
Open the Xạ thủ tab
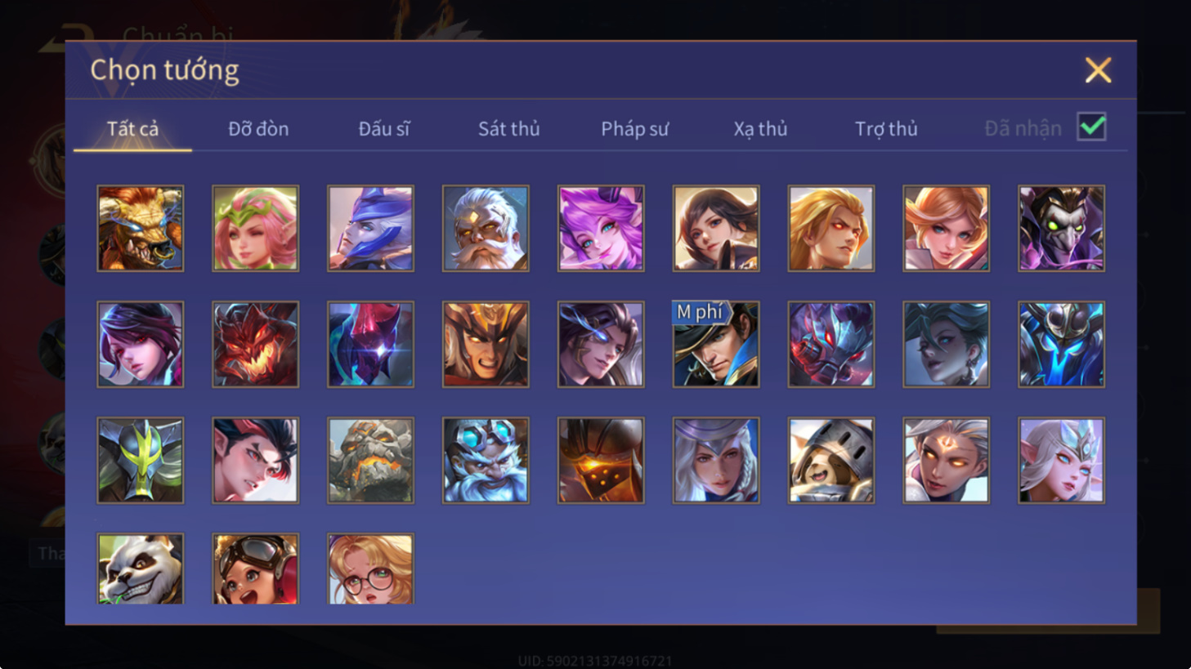pos(760,128)
